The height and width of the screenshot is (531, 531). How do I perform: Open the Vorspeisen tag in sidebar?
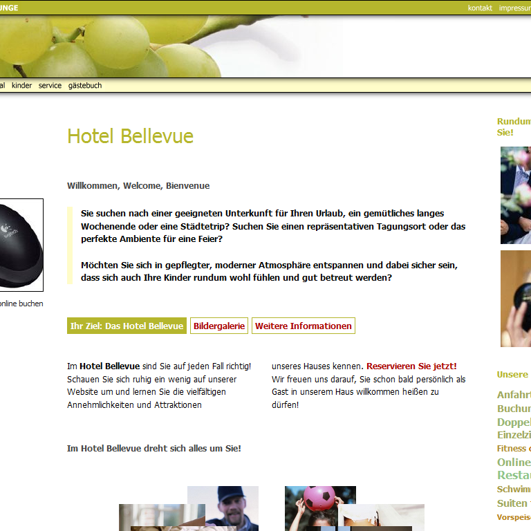click(x=514, y=517)
